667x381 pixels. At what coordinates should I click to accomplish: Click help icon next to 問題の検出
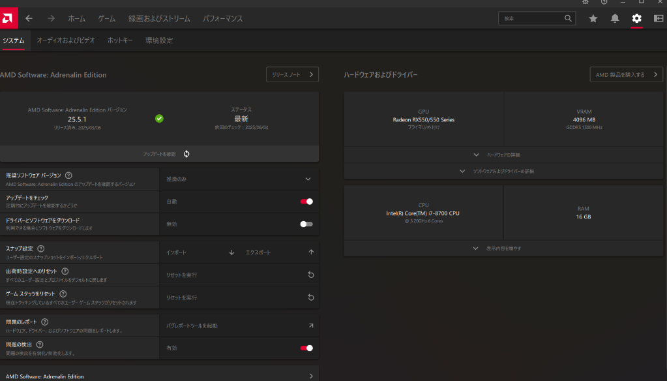pyautogui.click(x=40, y=344)
